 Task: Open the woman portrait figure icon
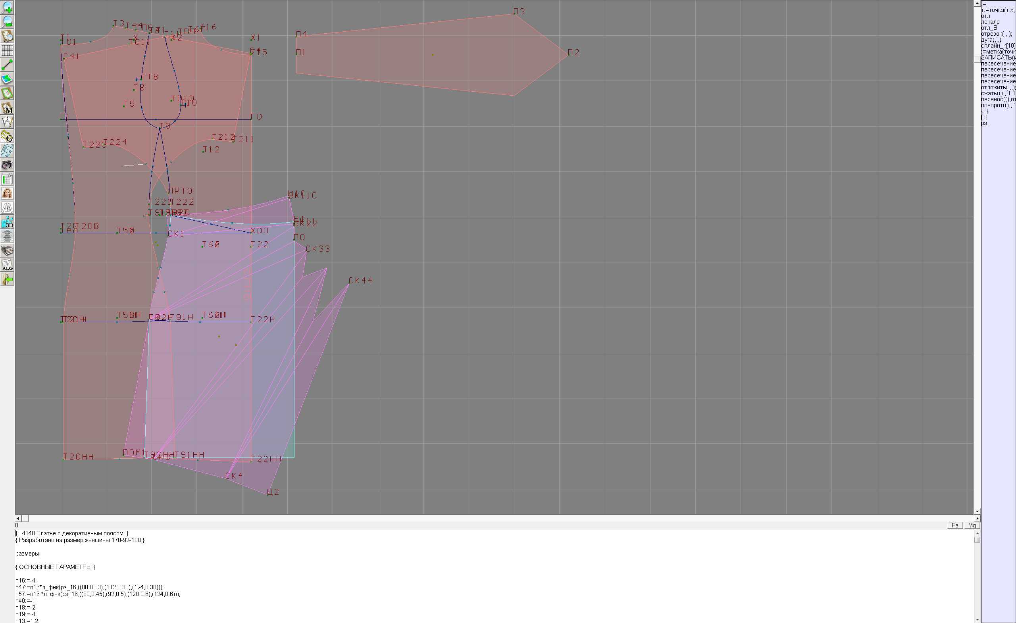(7, 193)
